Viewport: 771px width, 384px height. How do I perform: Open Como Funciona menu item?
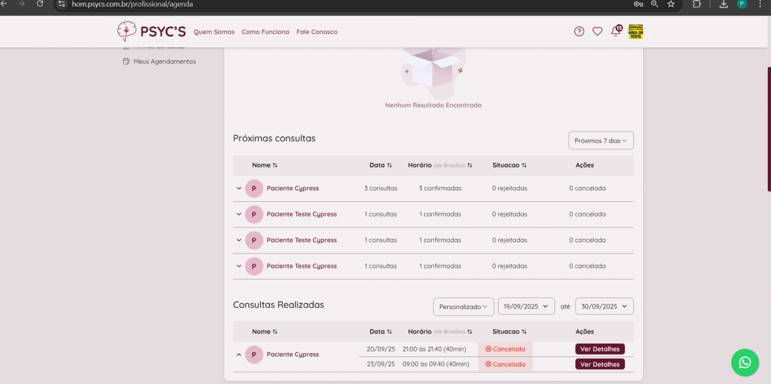265,32
